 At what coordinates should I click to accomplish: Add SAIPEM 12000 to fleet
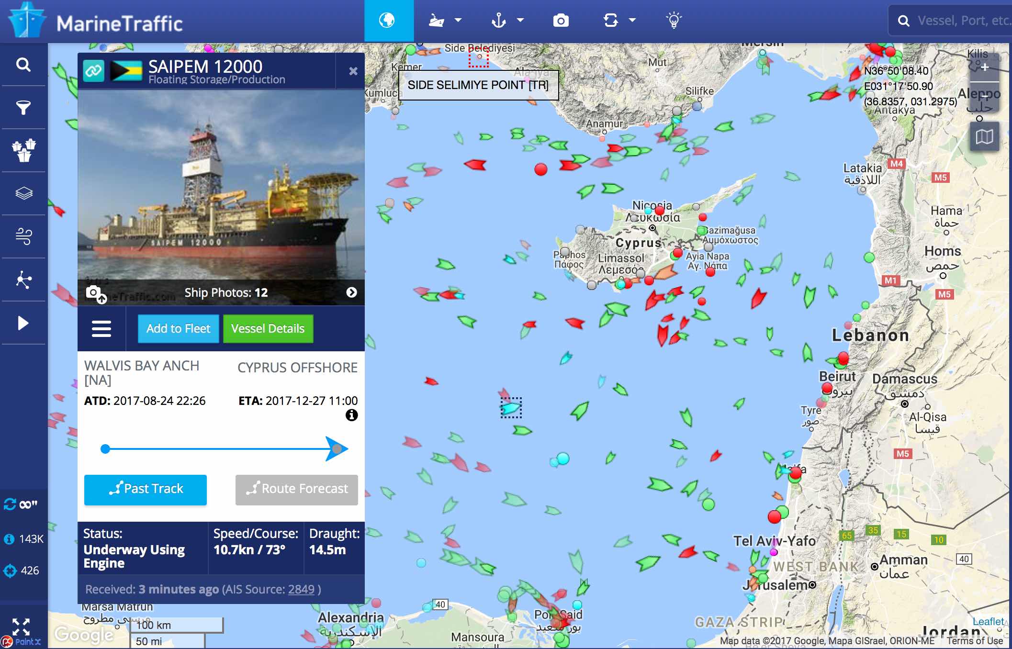[179, 329]
